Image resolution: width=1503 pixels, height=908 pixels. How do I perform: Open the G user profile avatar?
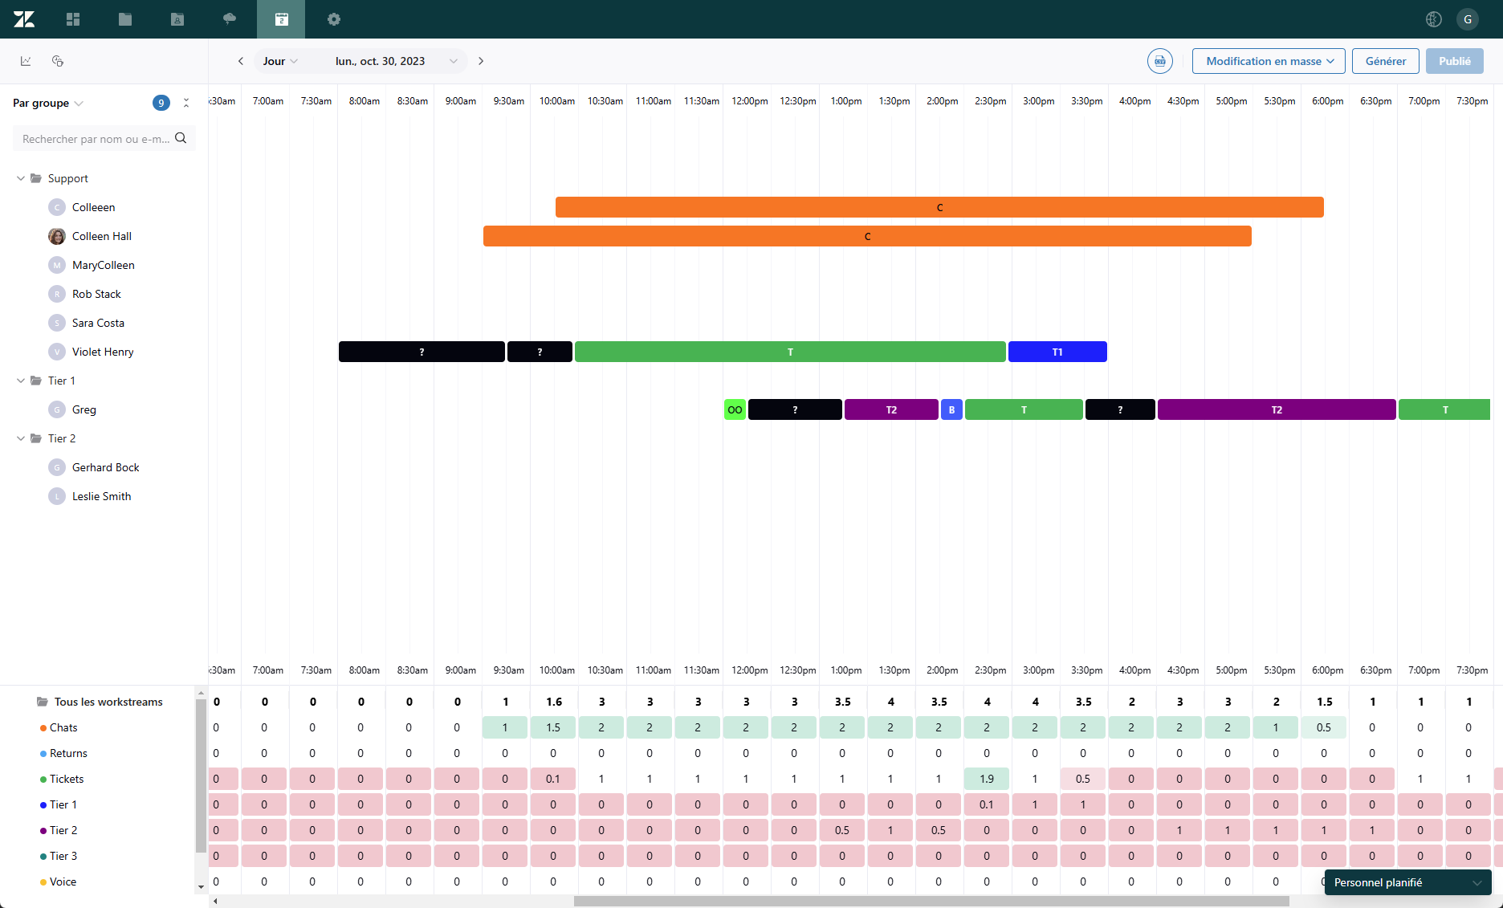[x=1468, y=19]
